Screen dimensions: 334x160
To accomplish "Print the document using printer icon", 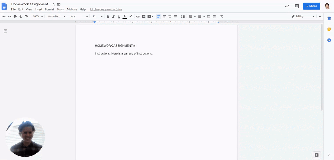I will point(15,17).
